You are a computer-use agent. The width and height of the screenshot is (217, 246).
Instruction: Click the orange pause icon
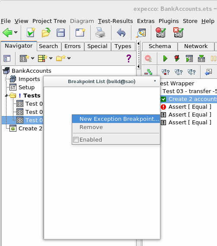tap(214, 58)
